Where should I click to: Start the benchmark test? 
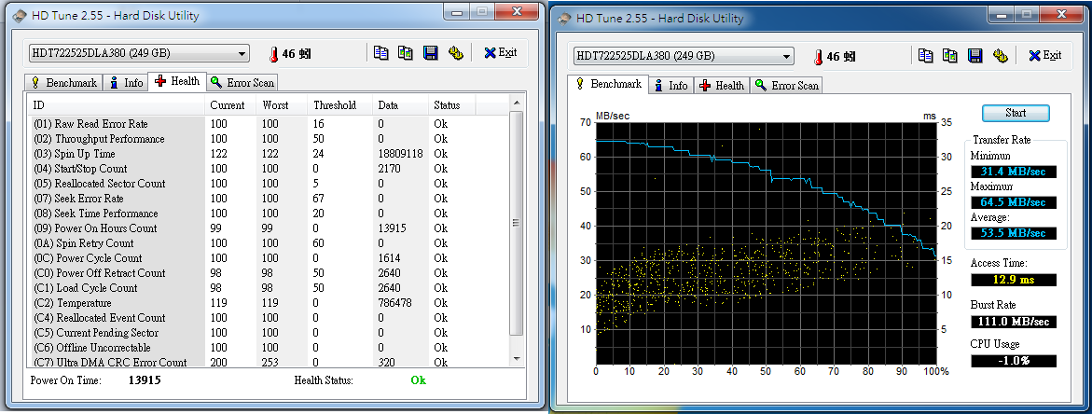1016,113
